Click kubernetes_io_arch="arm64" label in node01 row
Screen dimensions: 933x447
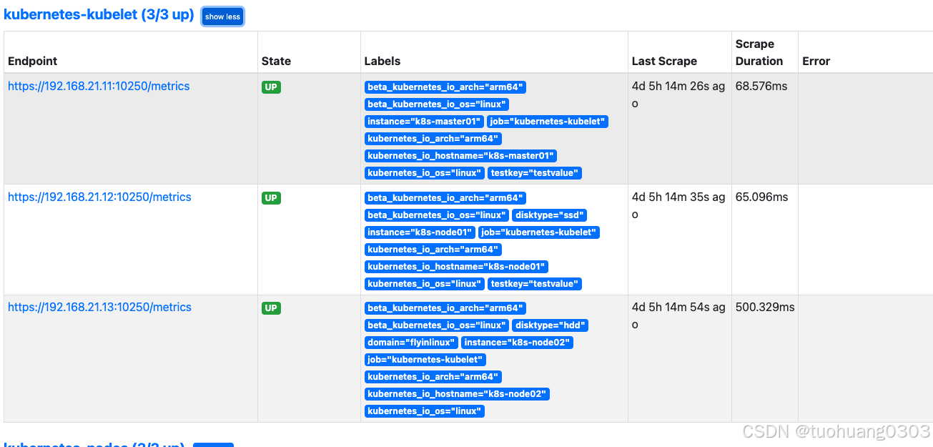pos(433,250)
